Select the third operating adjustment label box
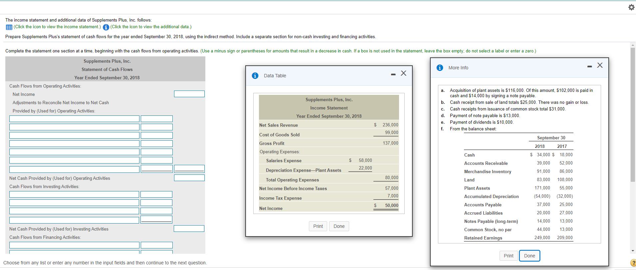 [x=74, y=135]
